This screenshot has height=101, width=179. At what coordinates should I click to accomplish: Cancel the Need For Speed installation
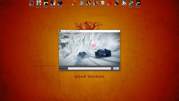[x=116, y=68]
